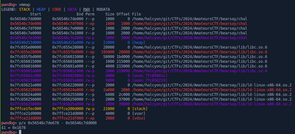This screenshot has height=134, width=295.
Task: Click start address 0x56546c7dd000 in first row
Action: (x=26, y=19)
